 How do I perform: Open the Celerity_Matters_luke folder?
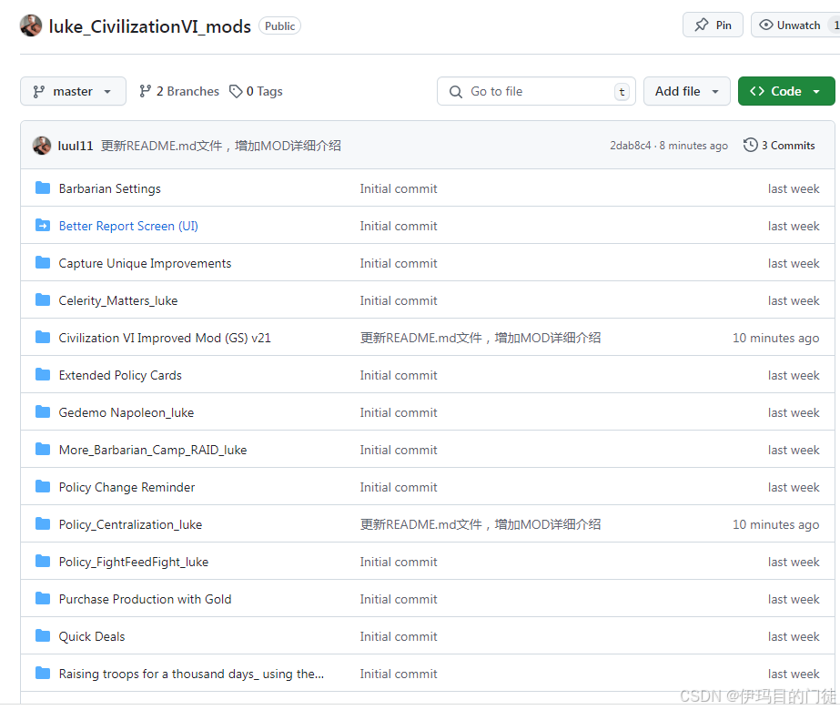tap(118, 300)
